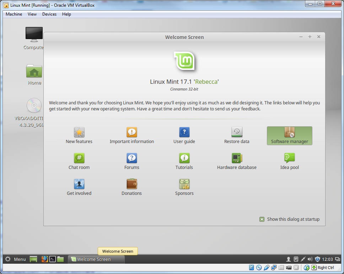
Task: Click the VirtualBox hard disk activity icon
Action: [251, 267]
